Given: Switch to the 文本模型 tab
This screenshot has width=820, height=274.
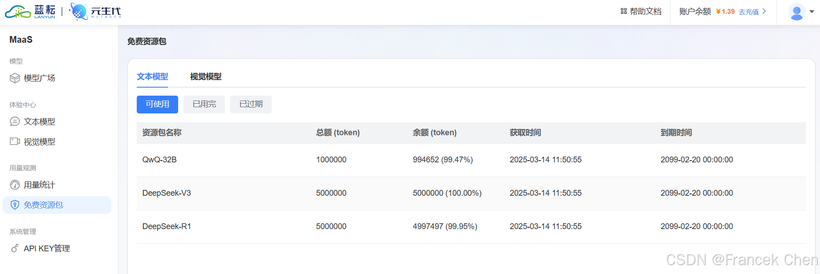Looking at the screenshot, I should coord(152,77).
